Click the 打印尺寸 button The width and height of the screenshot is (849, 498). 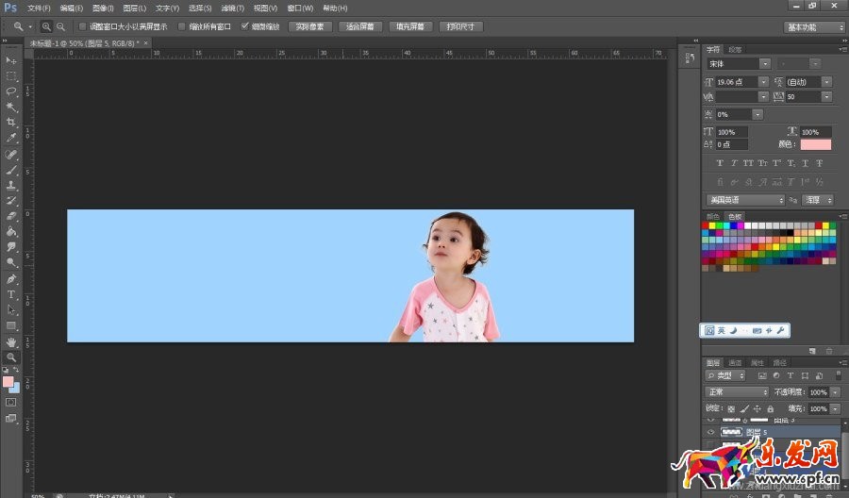(461, 26)
